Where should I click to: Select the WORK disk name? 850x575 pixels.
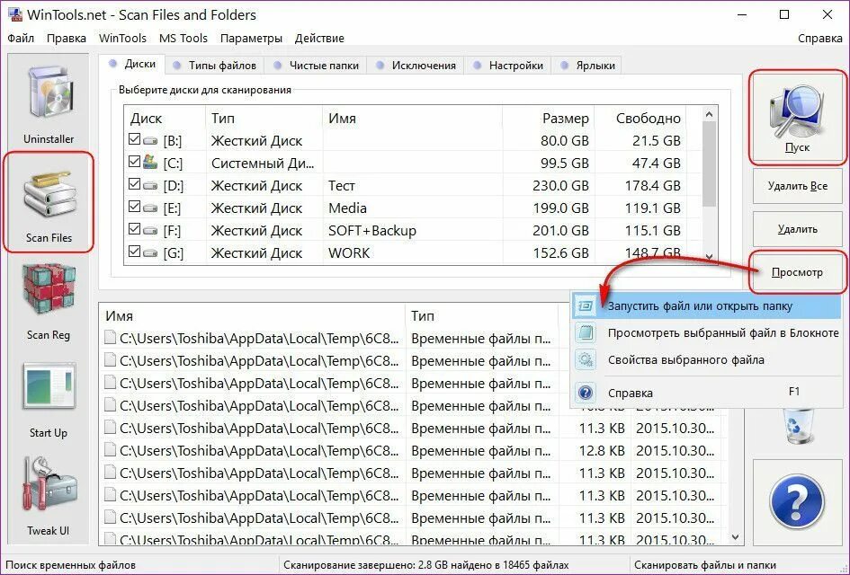349,252
